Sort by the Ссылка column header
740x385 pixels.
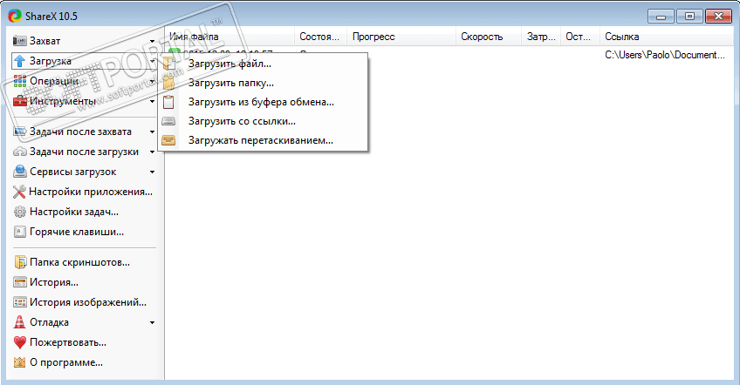[666, 37]
